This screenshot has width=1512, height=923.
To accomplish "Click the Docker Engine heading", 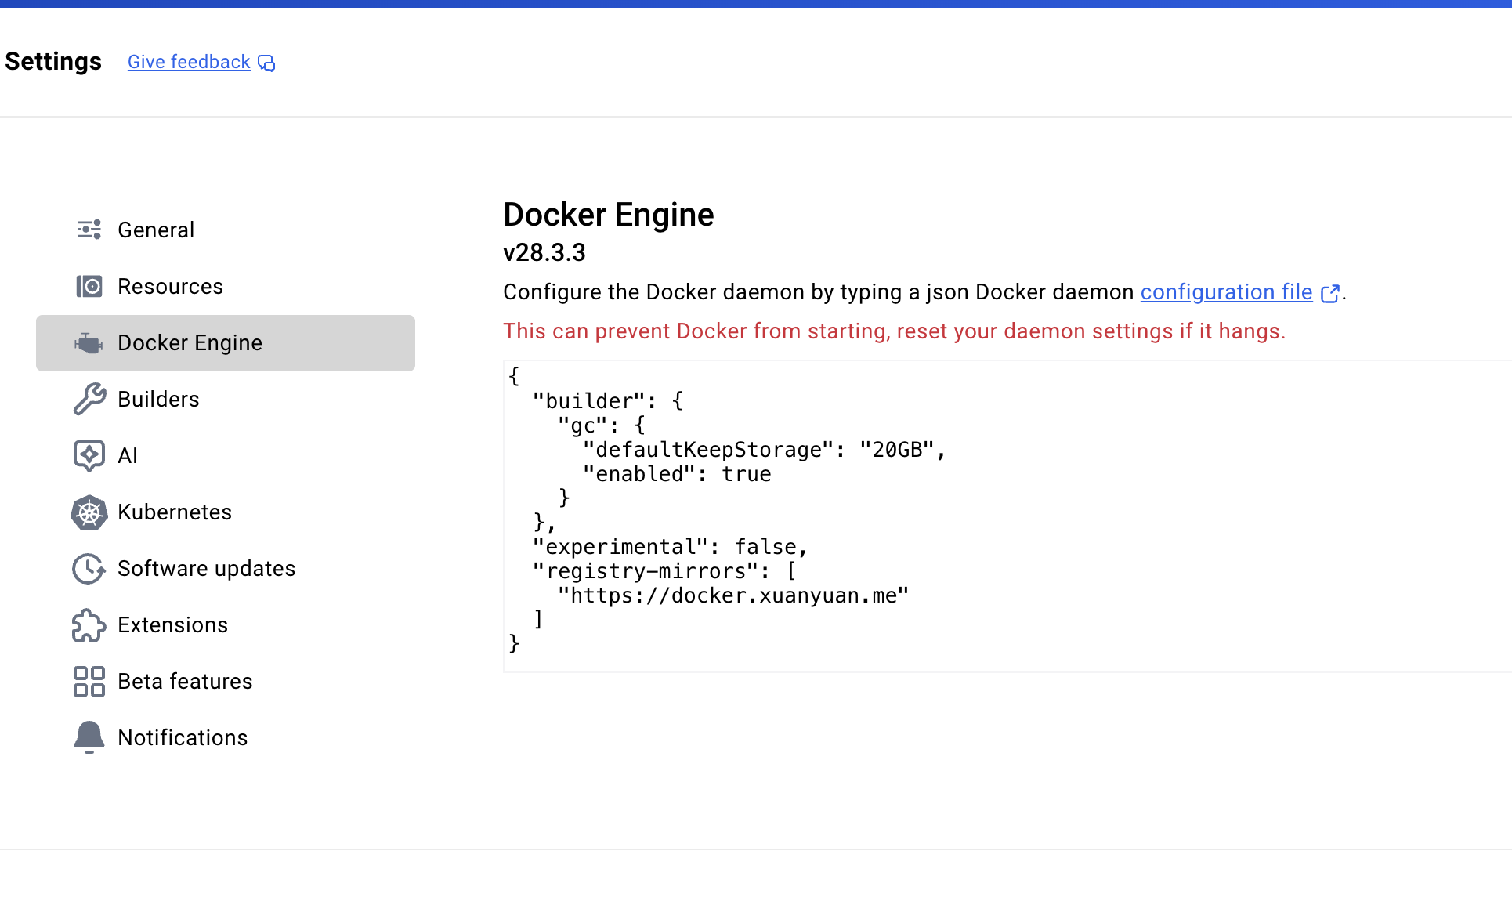I will click(x=609, y=215).
